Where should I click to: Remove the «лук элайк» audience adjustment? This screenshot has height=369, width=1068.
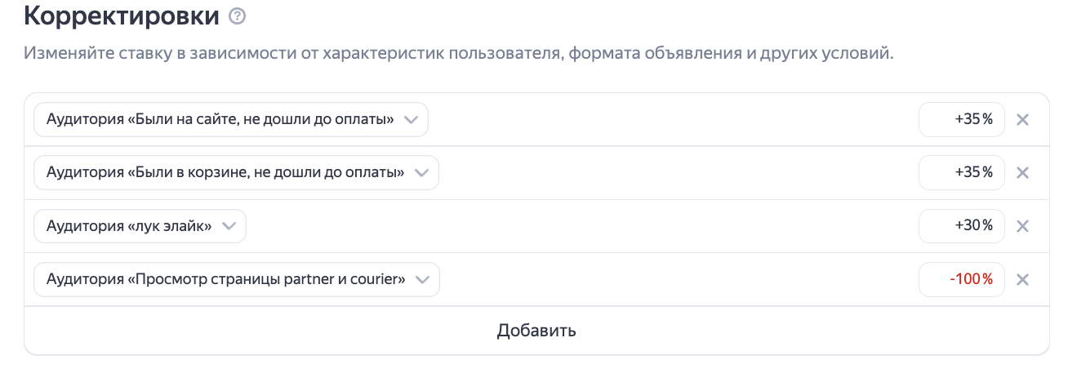tap(1022, 226)
